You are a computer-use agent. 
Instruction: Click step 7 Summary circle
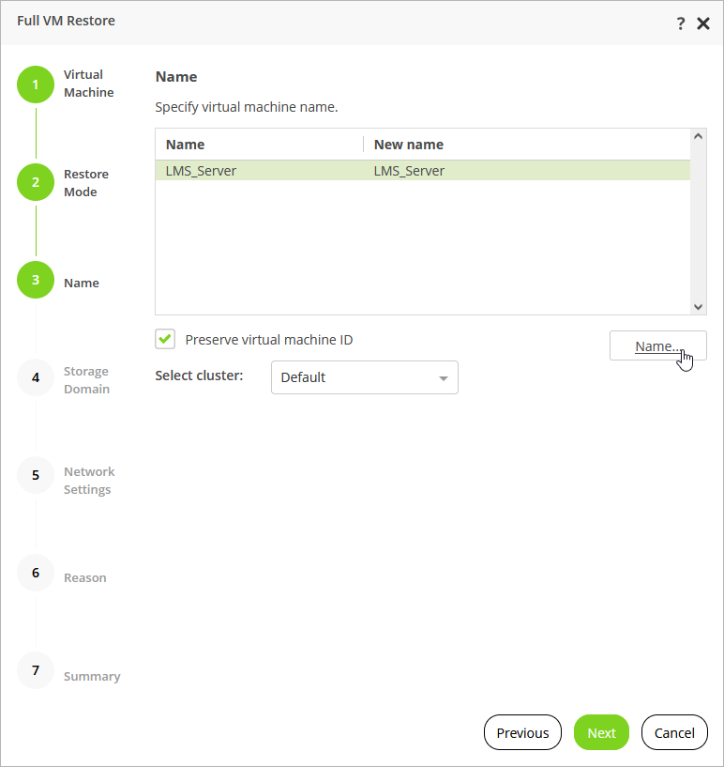36,670
